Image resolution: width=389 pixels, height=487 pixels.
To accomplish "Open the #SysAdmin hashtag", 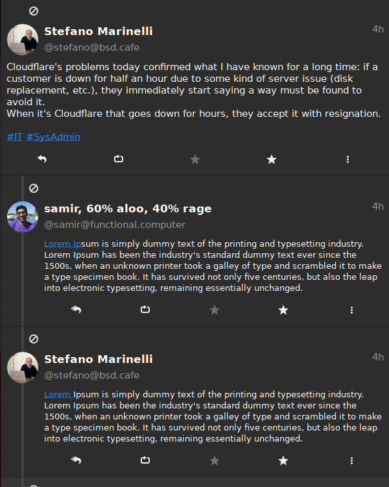I will [53, 137].
